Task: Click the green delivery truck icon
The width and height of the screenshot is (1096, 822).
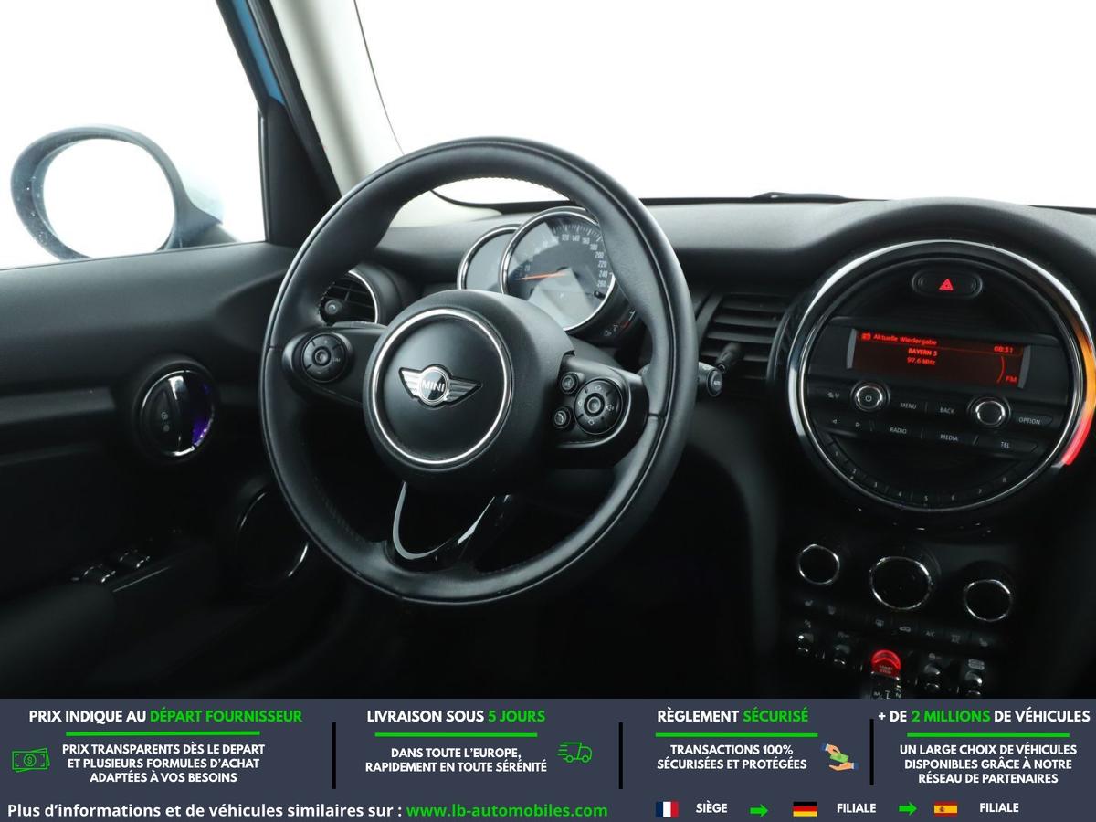Action: [x=574, y=753]
